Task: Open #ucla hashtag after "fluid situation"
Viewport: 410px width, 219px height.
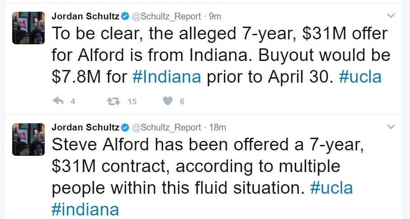Action: pos(331,188)
